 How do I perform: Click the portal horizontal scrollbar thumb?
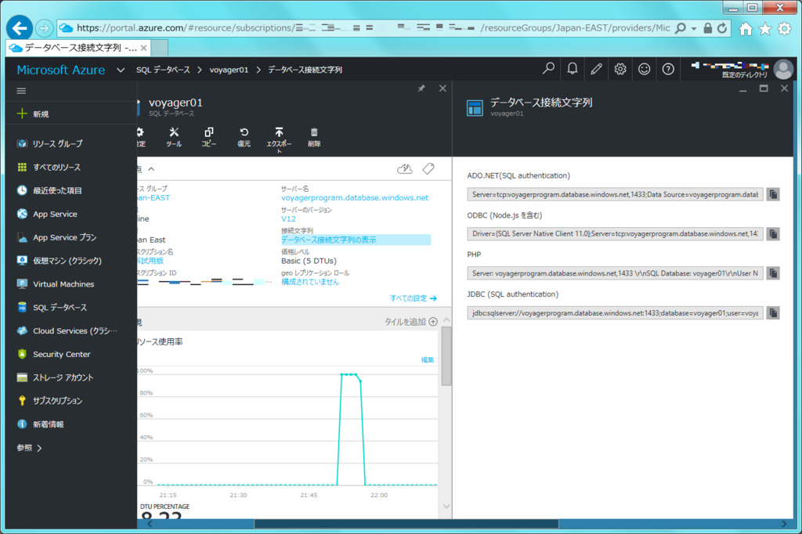(406, 524)
